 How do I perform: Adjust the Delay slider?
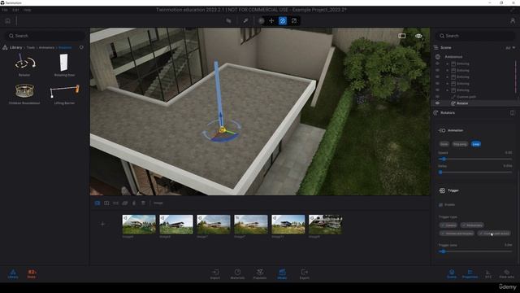coord(474,173)
